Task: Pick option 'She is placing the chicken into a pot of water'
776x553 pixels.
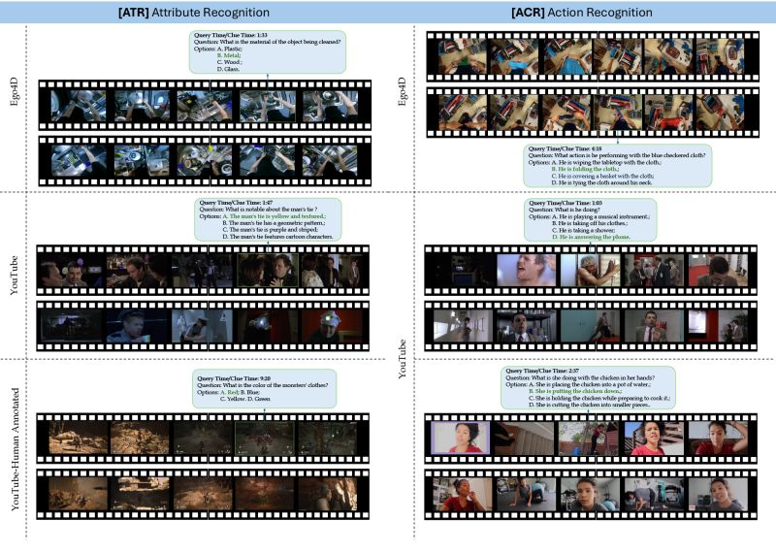Action: pyautogui.click(x=590, y=384)
